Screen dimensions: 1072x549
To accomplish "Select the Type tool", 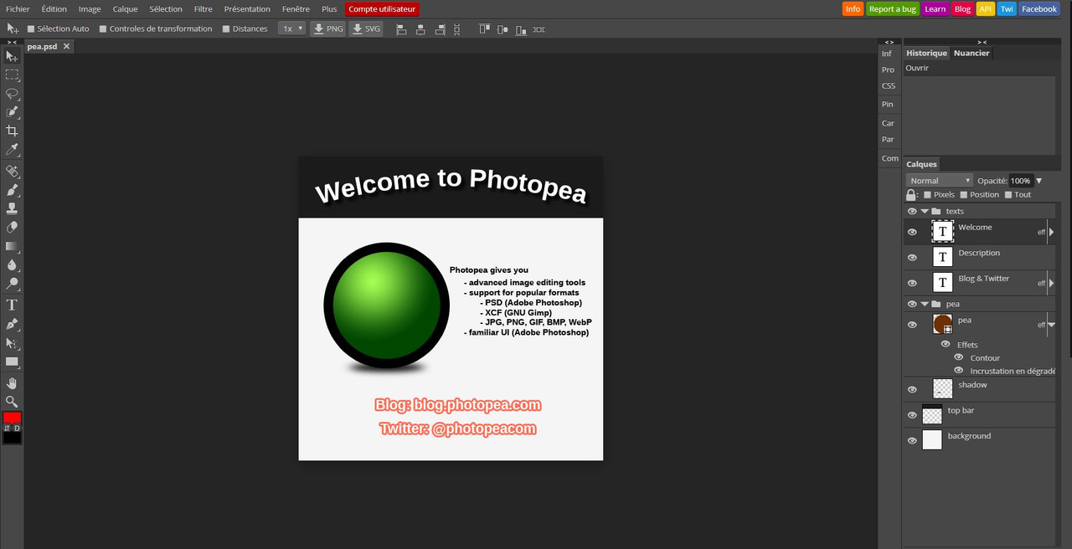I will tap(12, 305).
